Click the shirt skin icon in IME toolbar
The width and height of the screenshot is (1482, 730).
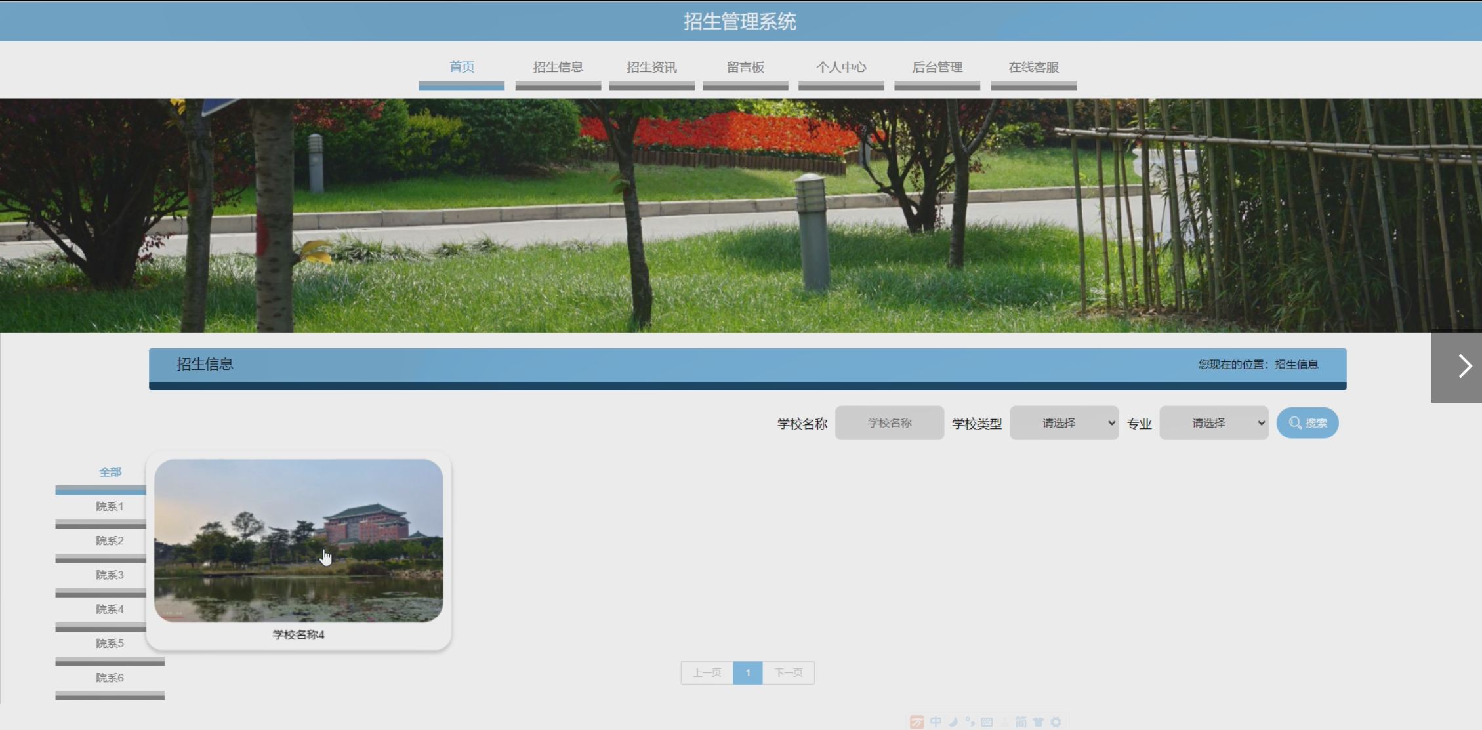1039,722
